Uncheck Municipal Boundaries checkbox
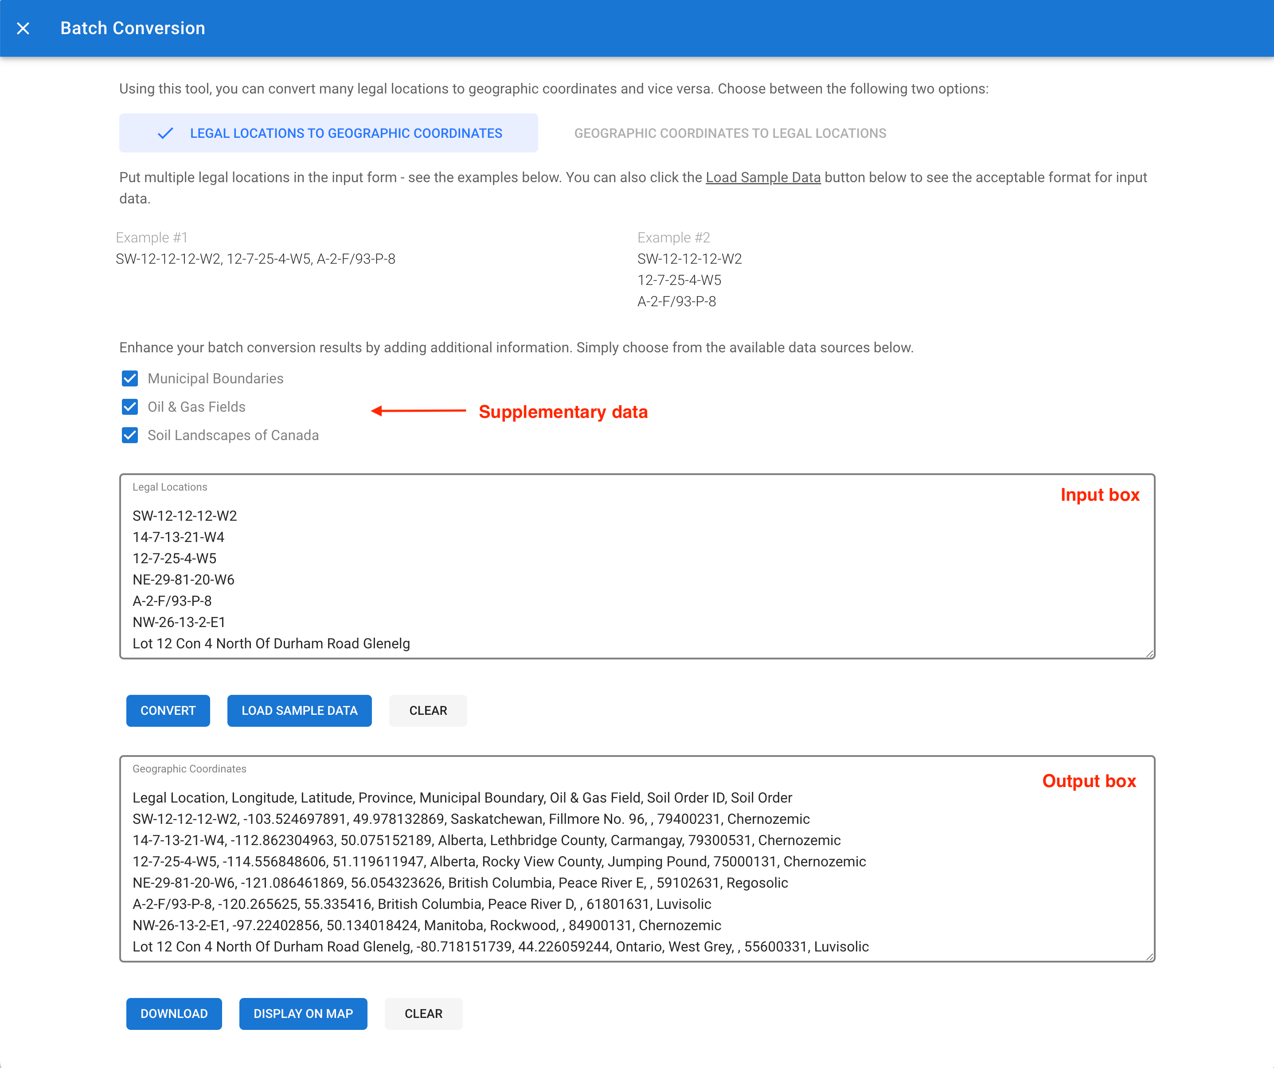Viewport: 1274px width, 1068px height. click(x=130, y=378)
